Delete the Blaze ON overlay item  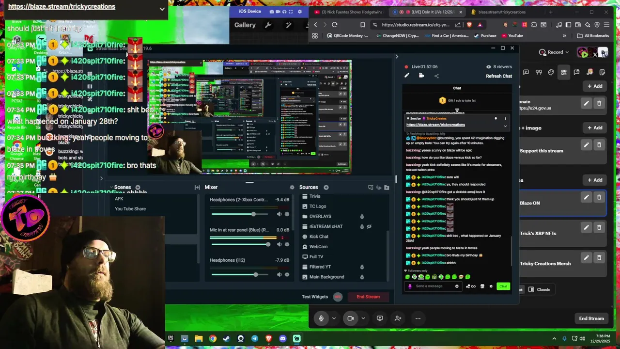point(599,197)
